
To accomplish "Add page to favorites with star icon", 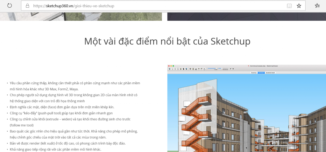I will [x=299, y=6].
